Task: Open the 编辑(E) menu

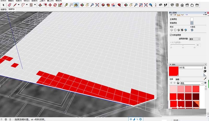Action: pyautogui.click(x=11, y=1)
